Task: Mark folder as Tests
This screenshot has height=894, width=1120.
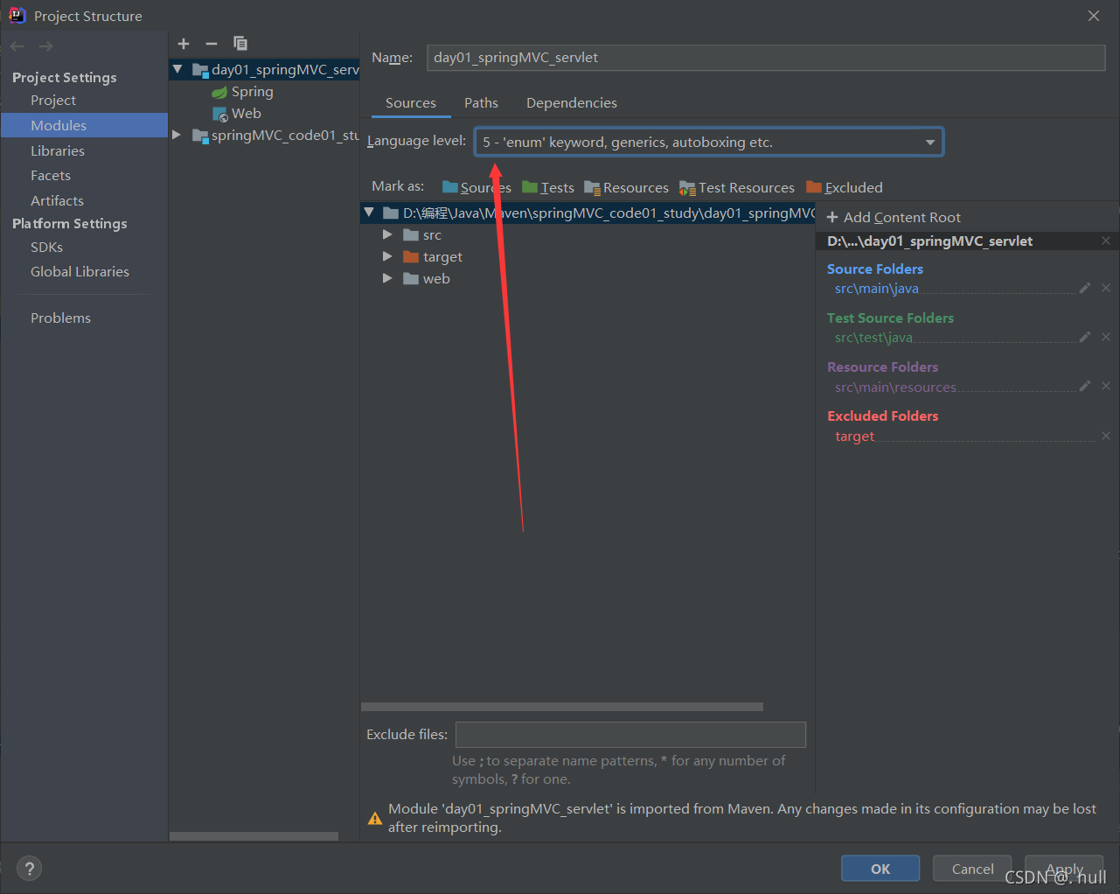Action: pos(548,186)
